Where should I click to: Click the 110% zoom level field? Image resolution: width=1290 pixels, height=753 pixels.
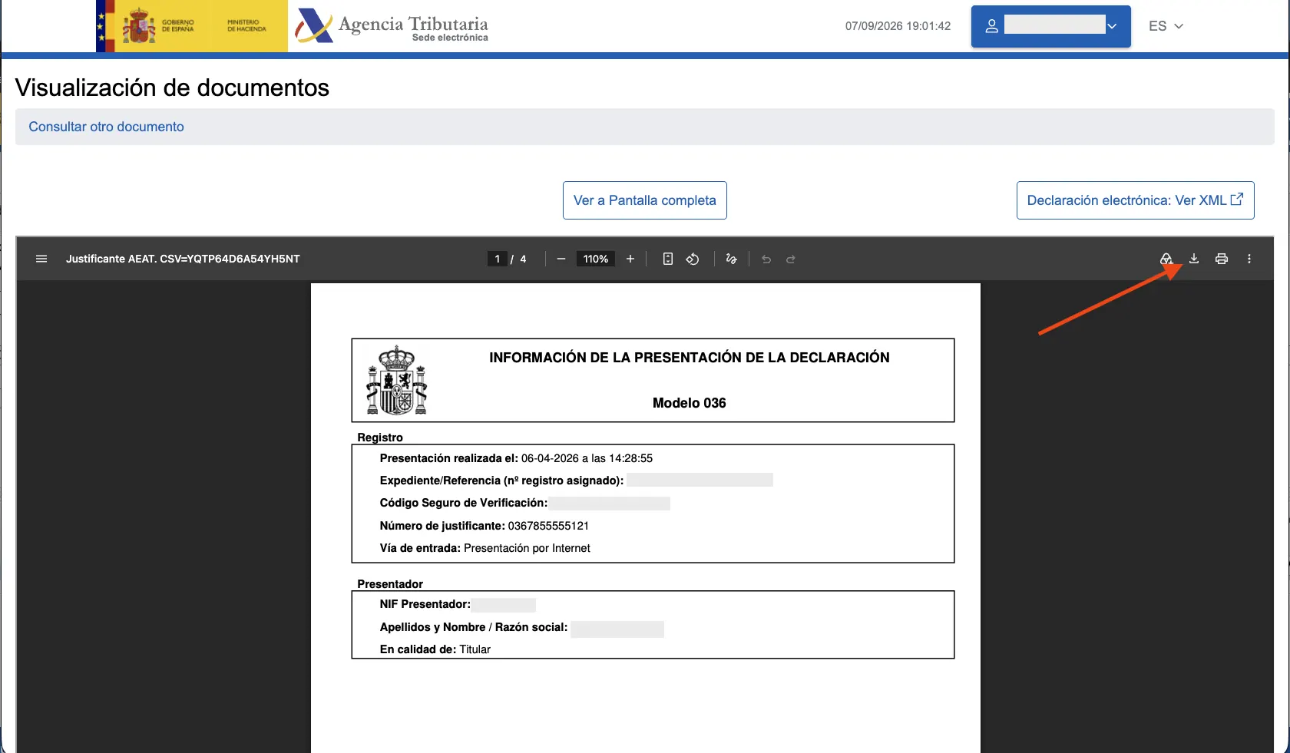coord(596,259)
